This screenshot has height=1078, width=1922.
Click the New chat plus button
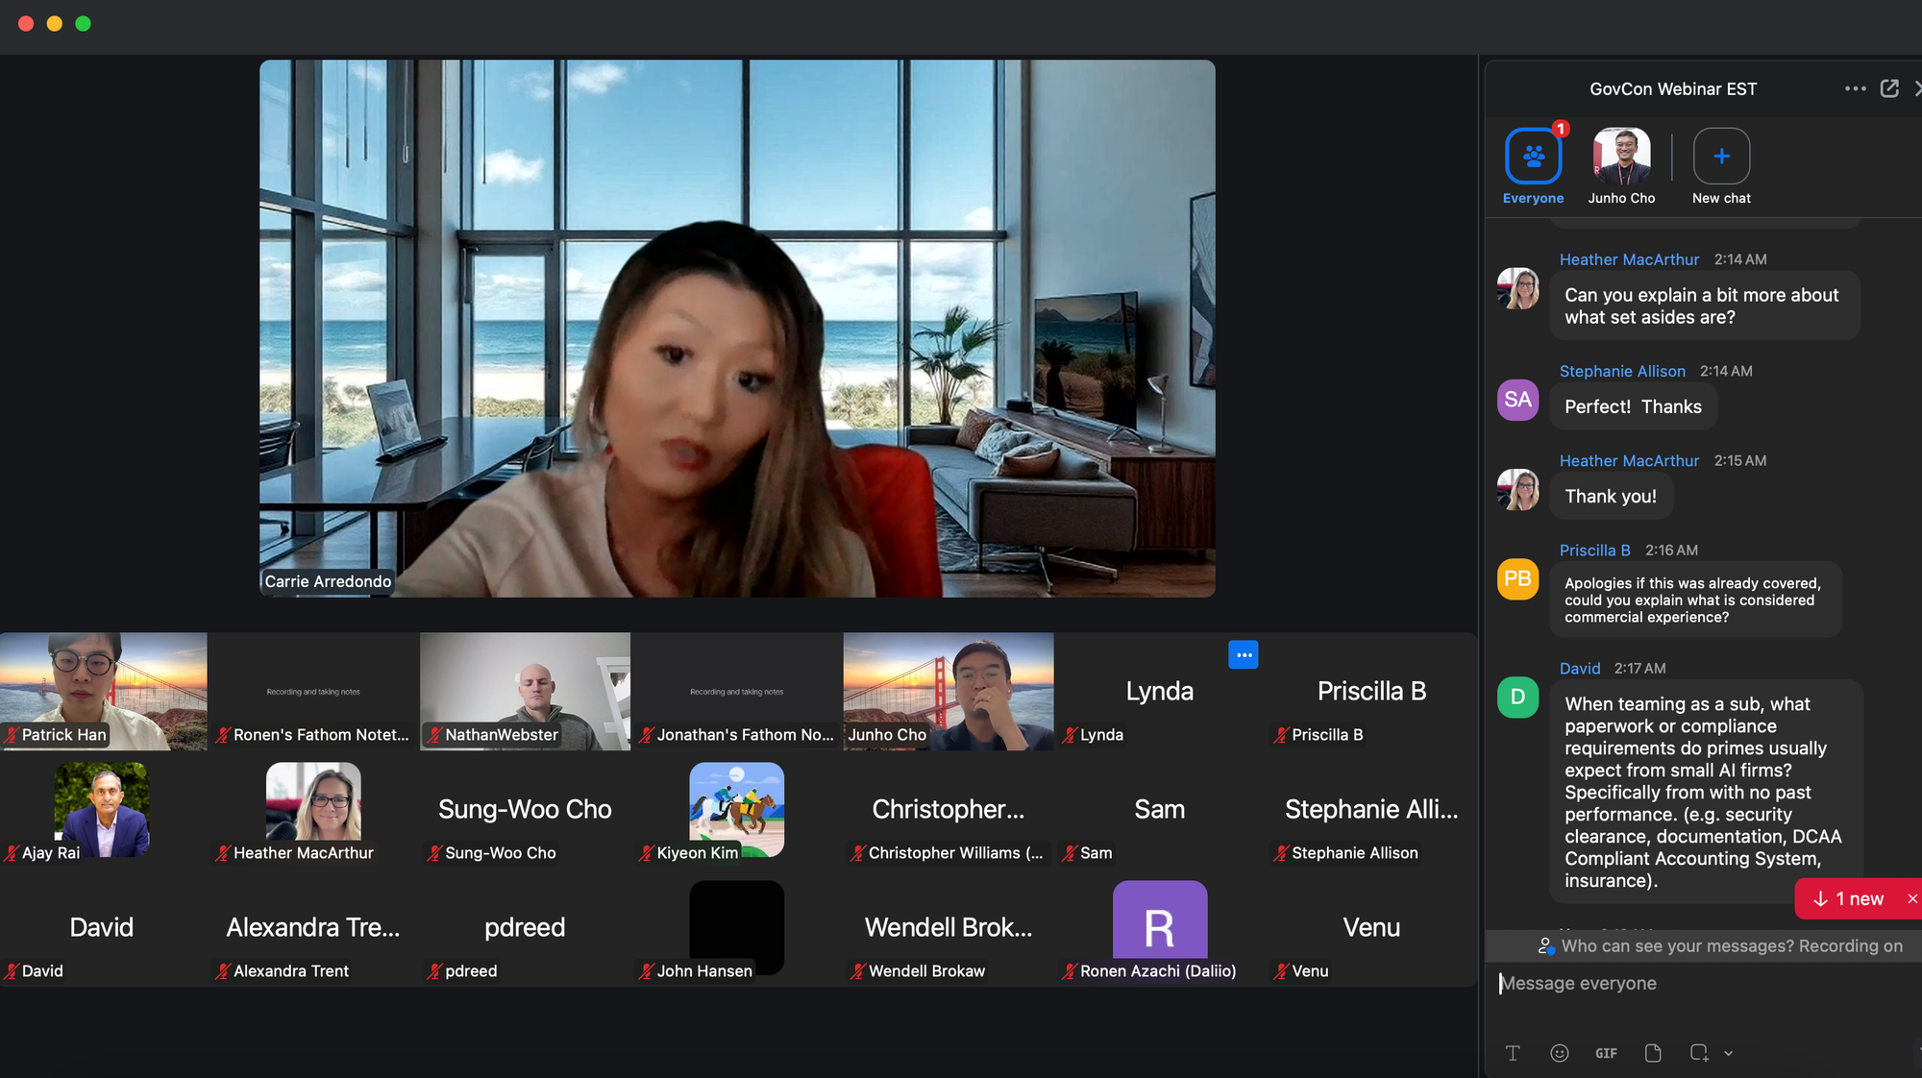(1721, 156)
